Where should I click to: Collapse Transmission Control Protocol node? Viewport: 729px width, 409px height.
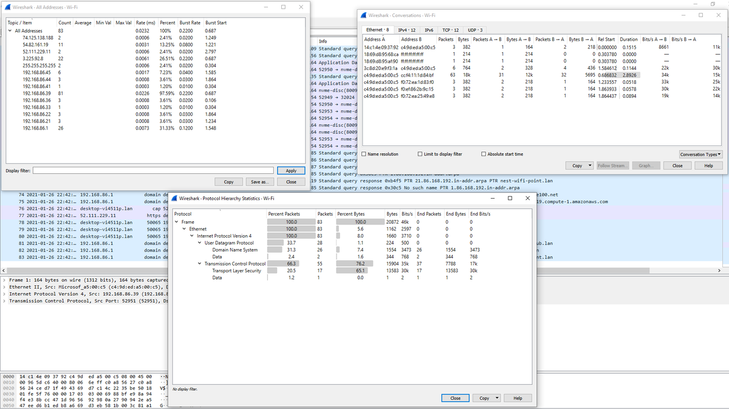(x=200, y=264)
